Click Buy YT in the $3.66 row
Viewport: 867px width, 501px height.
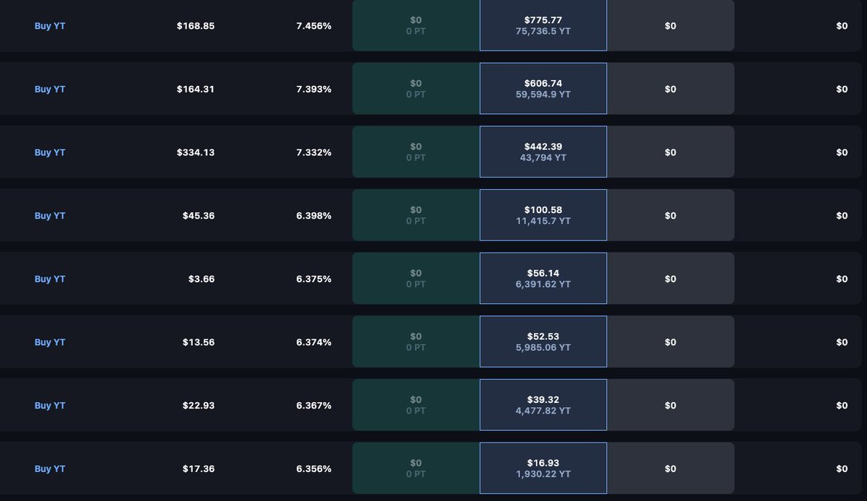coord(50,279)
